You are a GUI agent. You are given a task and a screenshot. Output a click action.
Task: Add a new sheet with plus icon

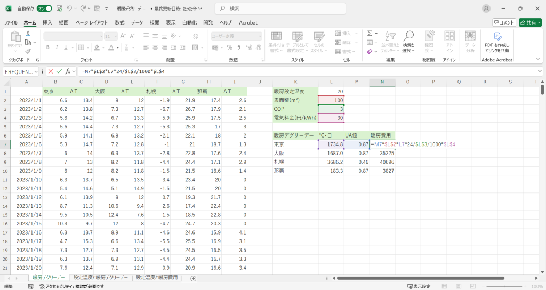tap(193, 278)
